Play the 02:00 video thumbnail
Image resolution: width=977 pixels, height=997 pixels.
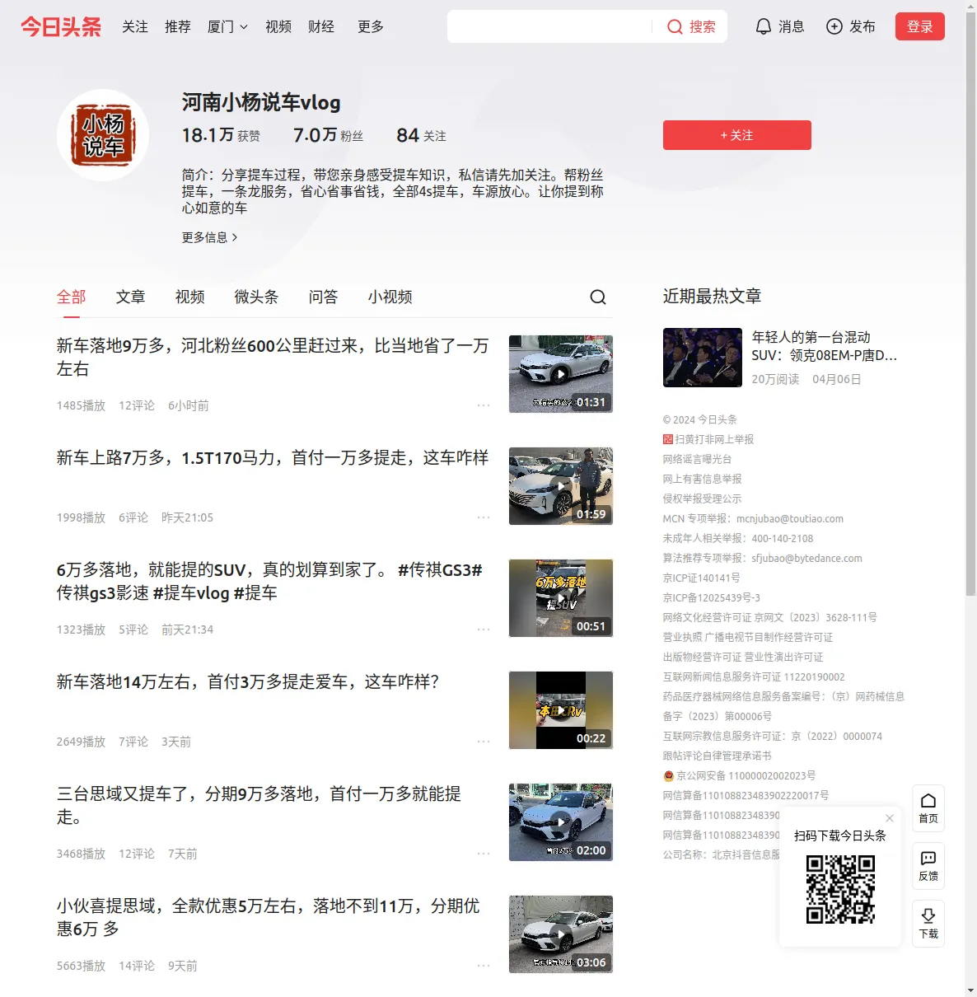tap(561, 822)
